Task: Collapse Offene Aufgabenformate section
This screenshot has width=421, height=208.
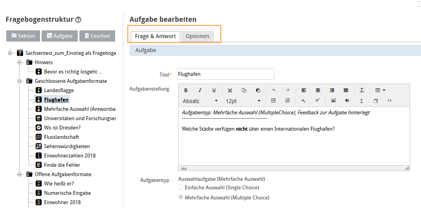Action: [19, 175]
